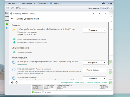Click the hardware virtualization question icon
This screenshot has height=97, width=130.
coord(14,62)
